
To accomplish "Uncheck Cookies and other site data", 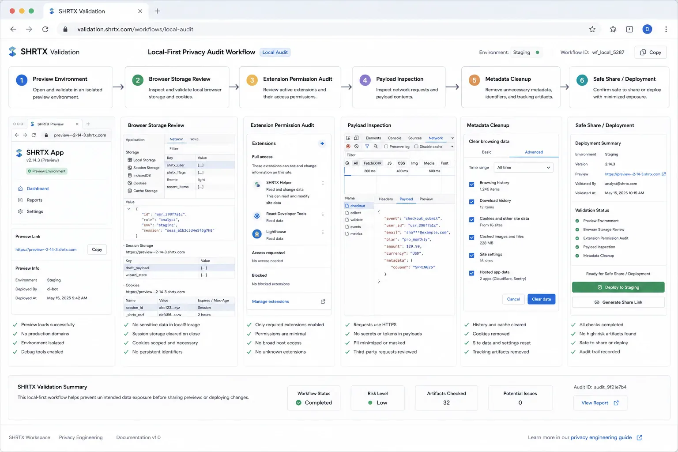I will (x=471, y=220).
